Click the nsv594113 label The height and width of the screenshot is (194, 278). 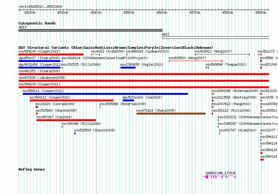point(269,137)
